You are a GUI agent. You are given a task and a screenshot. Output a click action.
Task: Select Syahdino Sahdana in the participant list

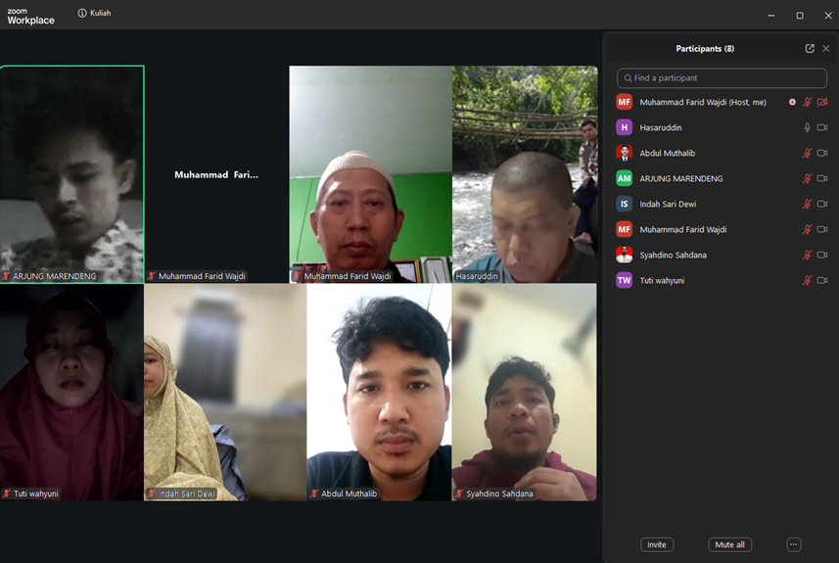722,255
